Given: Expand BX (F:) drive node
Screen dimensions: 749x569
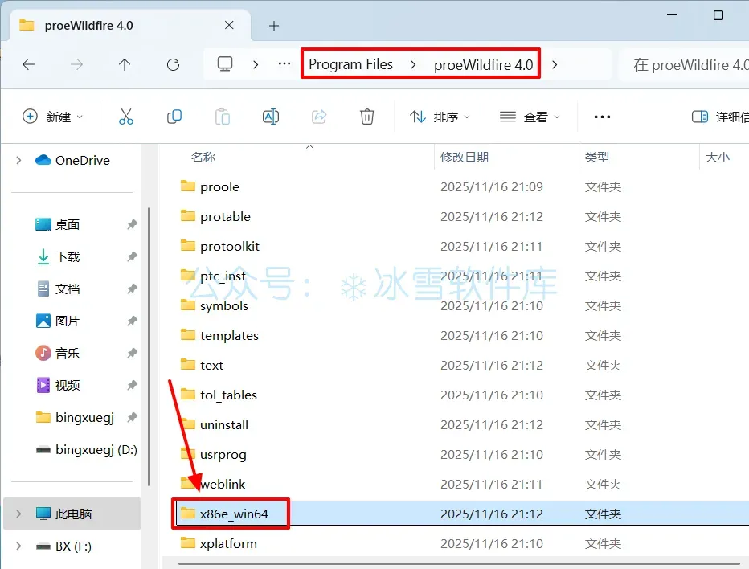Looking at the screenshot, I should pos(18,546).
